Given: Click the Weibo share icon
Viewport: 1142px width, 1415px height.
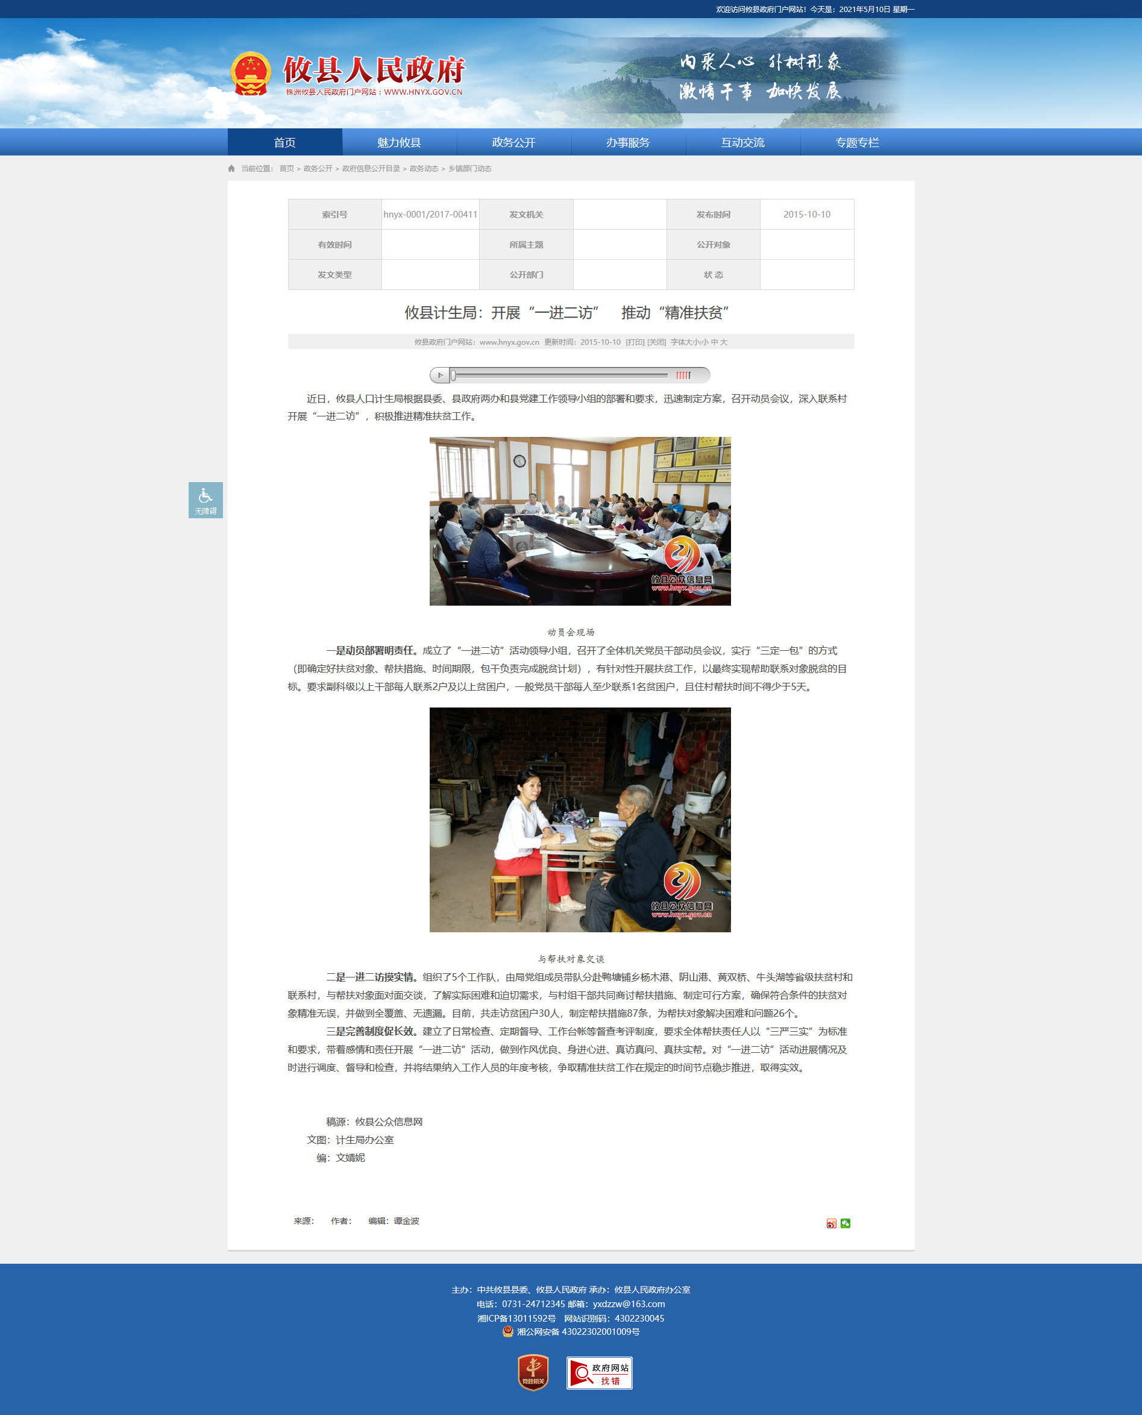Looking at the screenshot, I should click(832, 1223).
